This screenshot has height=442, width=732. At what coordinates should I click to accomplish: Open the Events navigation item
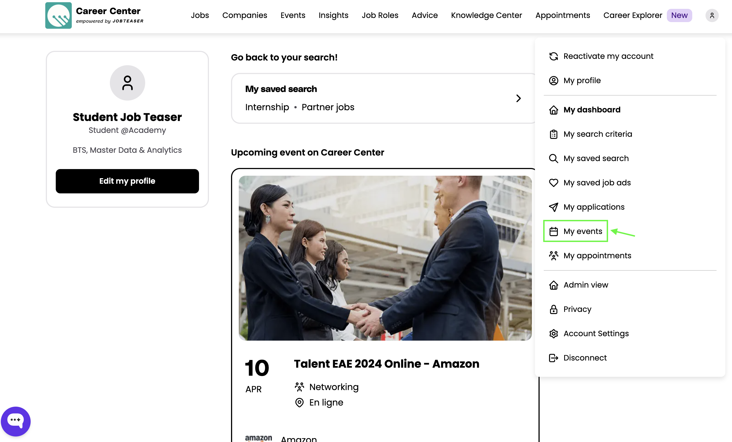pos(293,15)
